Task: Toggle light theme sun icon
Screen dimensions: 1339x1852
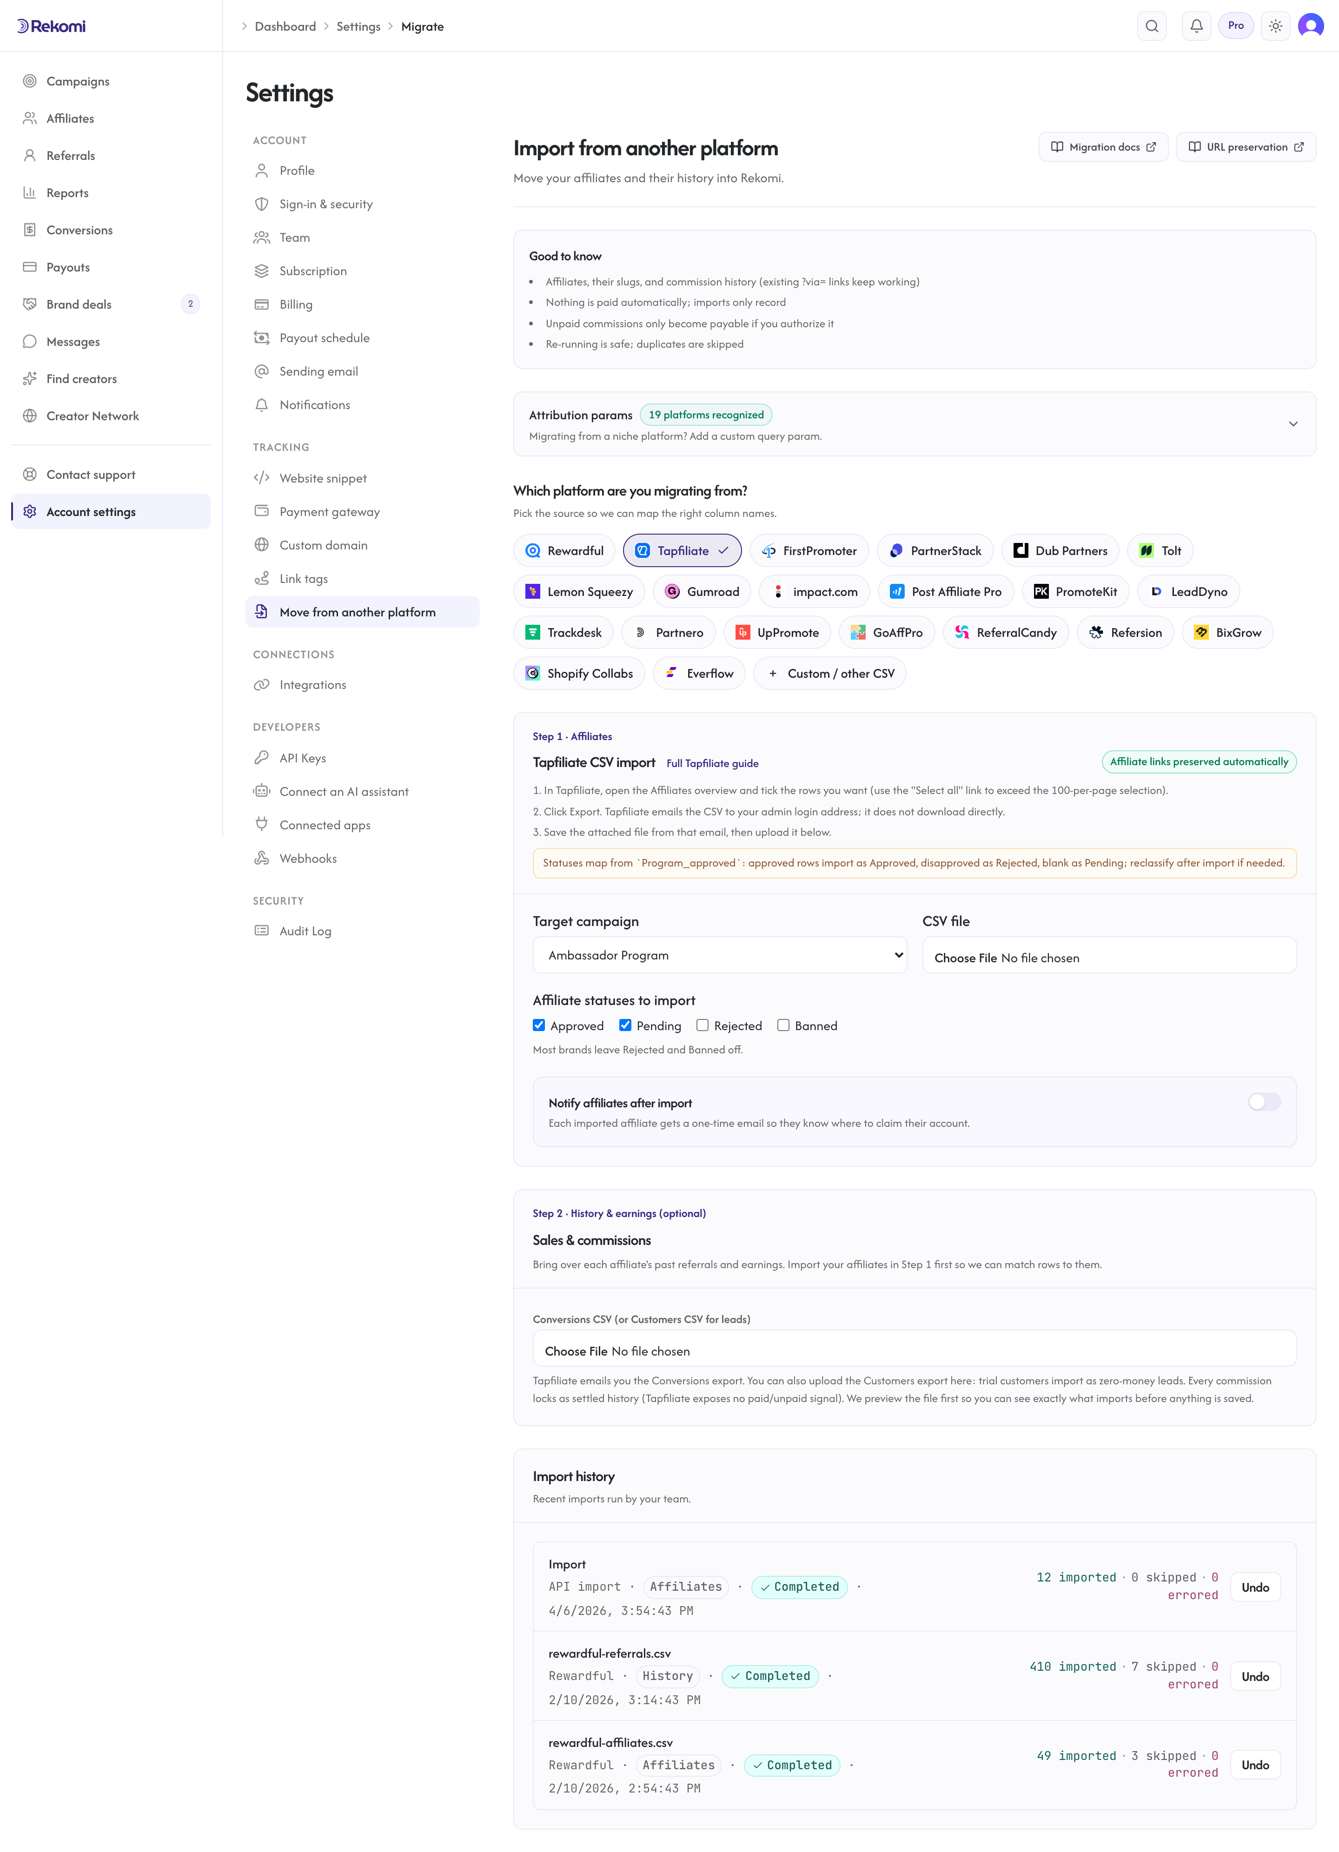Action: [1275, 26]
